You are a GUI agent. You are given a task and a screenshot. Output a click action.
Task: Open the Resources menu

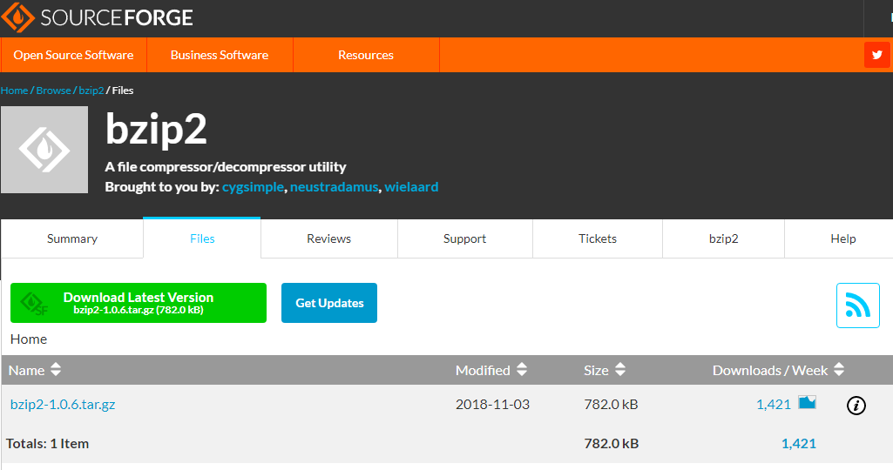pyautogui.click(x=366, y=55)
